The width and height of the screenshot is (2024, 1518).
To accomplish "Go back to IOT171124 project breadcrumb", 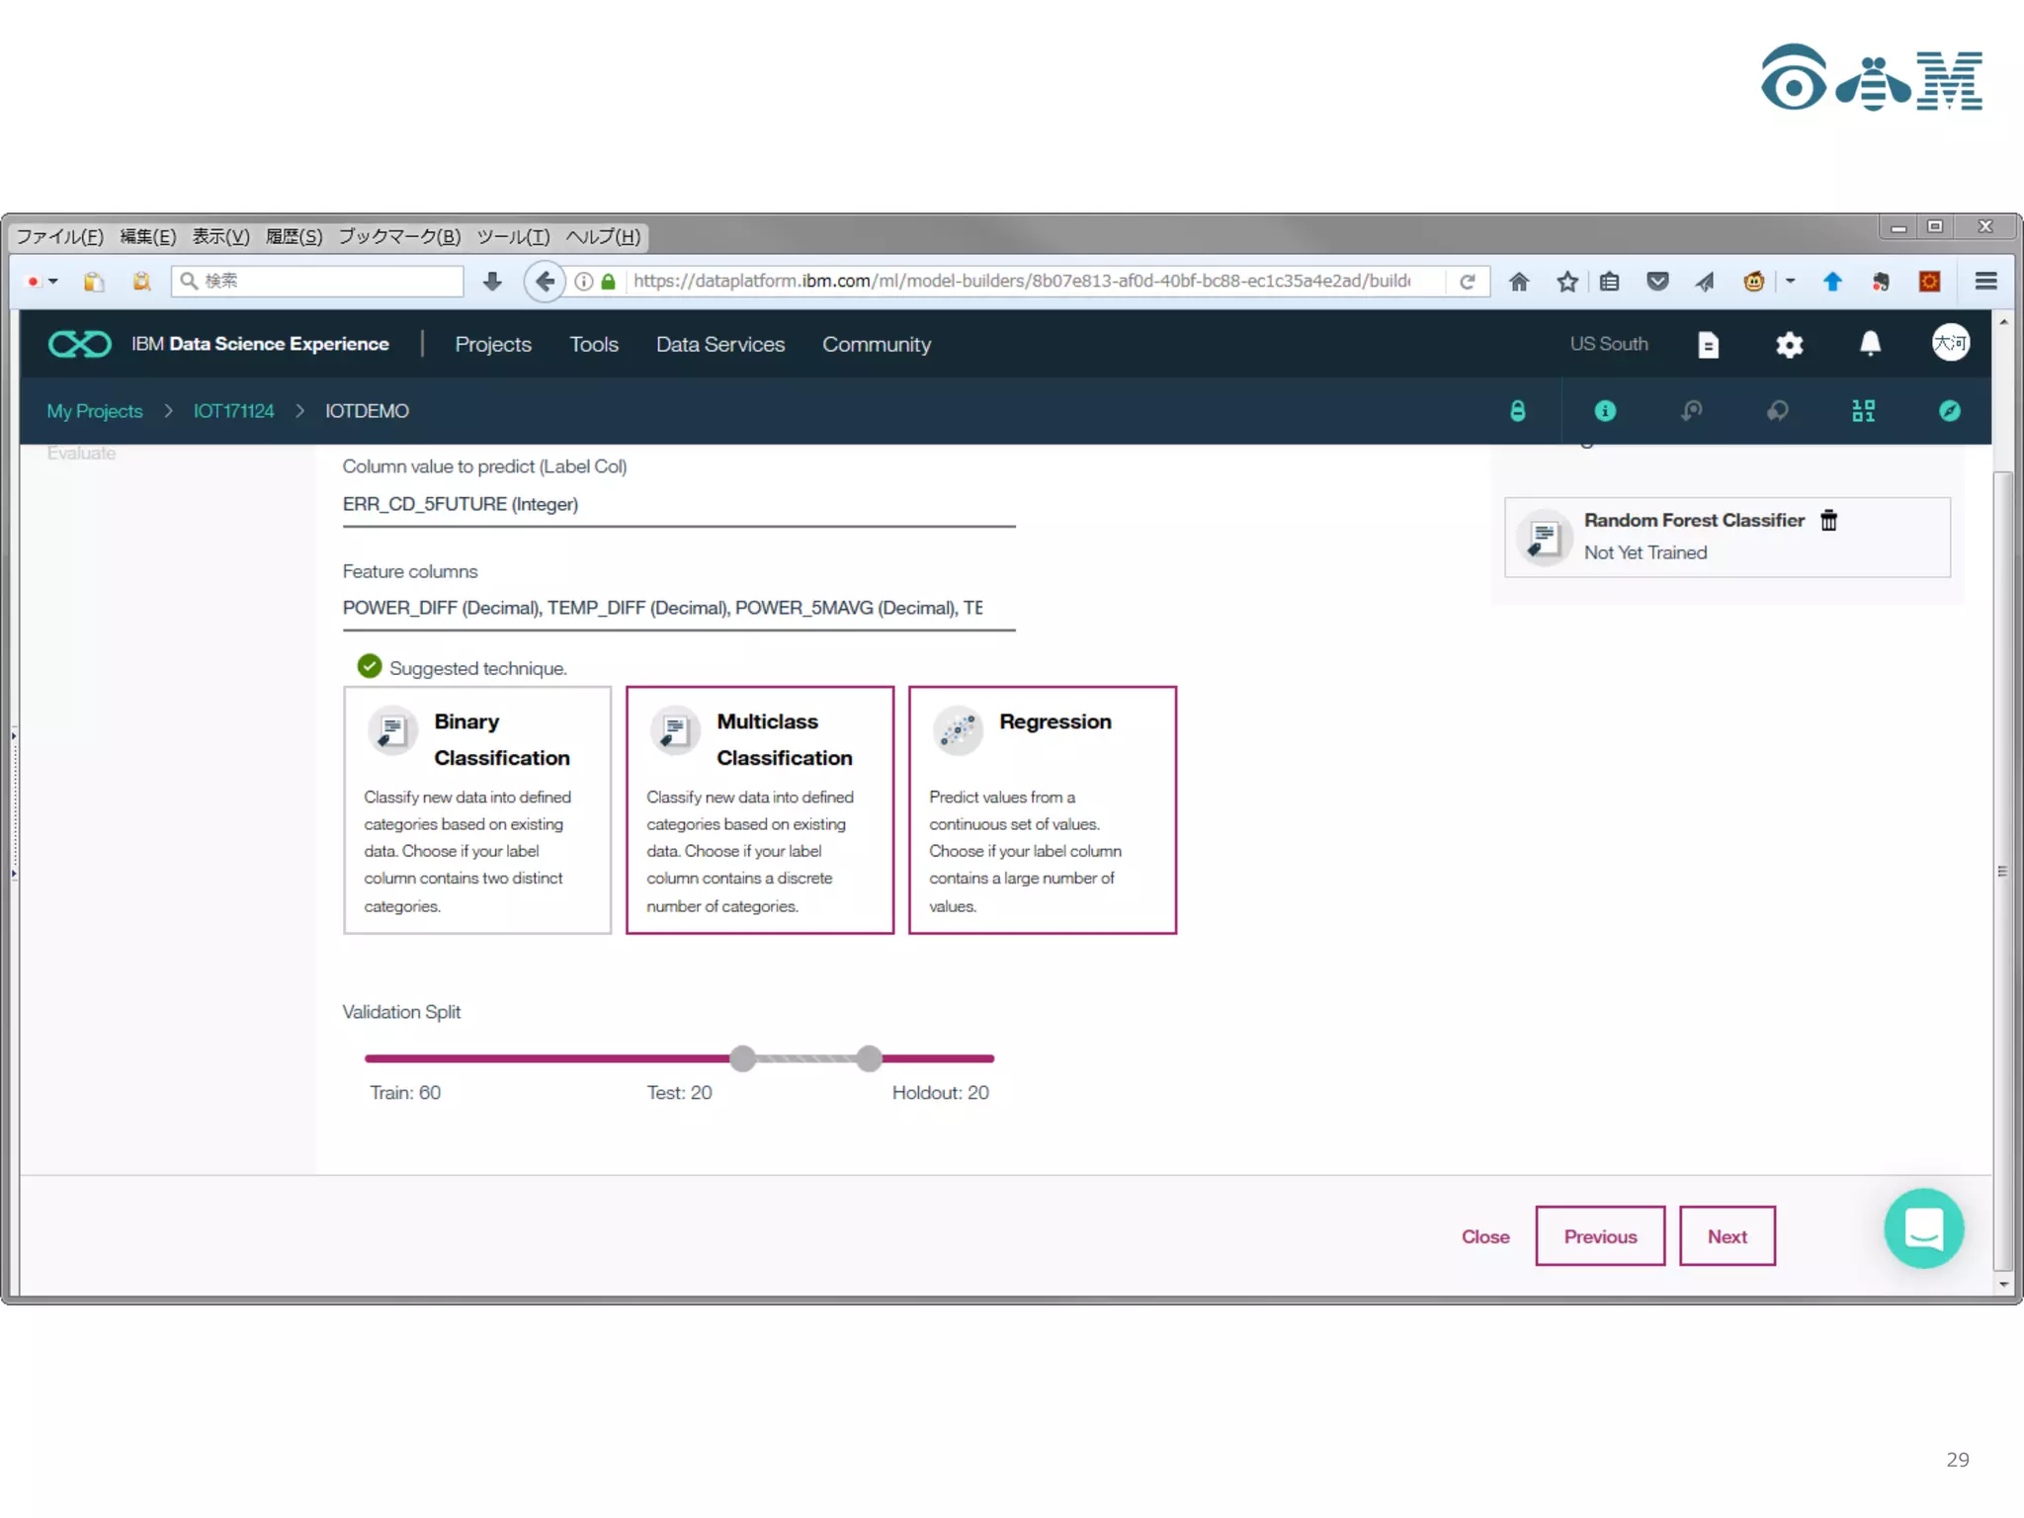I will pyautogui.click(x=233, y=411).
